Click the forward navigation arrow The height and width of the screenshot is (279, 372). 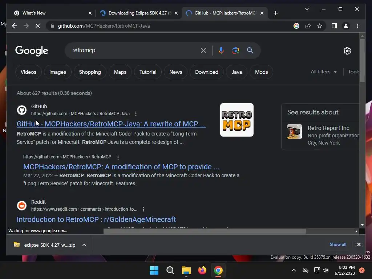(26, 26)
